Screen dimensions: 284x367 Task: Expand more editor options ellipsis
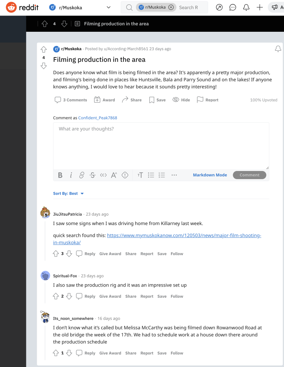(174, 175)
